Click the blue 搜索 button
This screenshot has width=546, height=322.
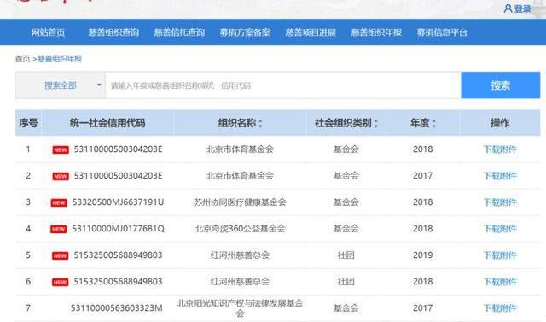[x=501, y=85]
